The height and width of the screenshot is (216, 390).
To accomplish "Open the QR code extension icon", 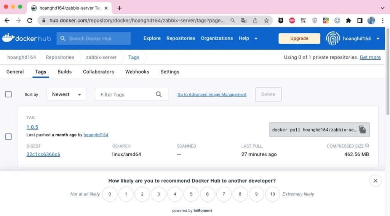I will tap(303, 21).
